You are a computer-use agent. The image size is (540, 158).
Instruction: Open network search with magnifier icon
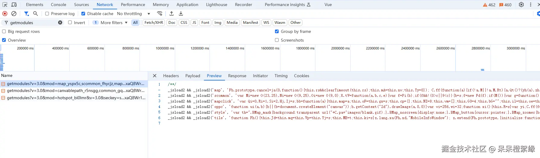tap(36, 14)
